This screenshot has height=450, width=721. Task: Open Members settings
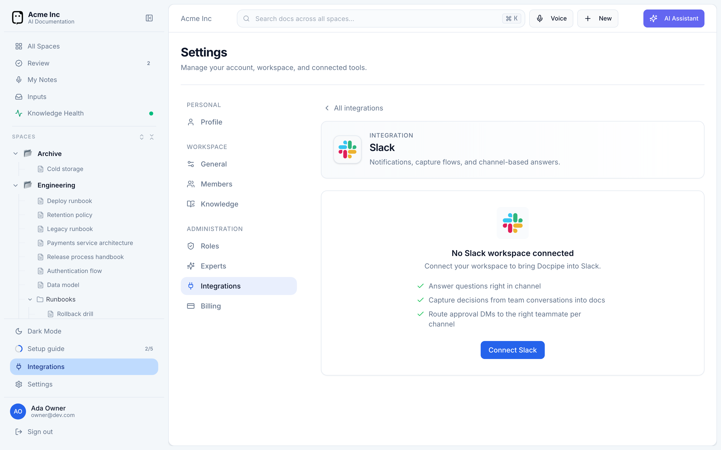(x=239, y=184)
